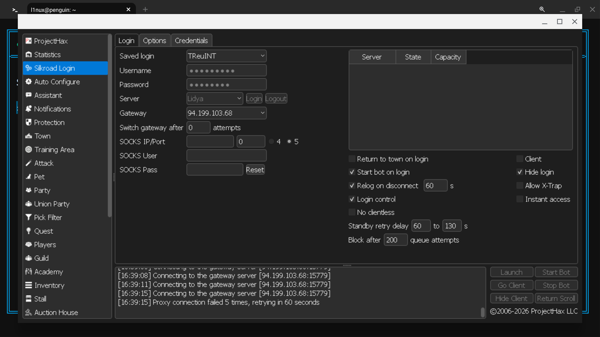Screen dimensions: 600x337
Task: Select SOCKS version 4 radio button
Action: 271,142
